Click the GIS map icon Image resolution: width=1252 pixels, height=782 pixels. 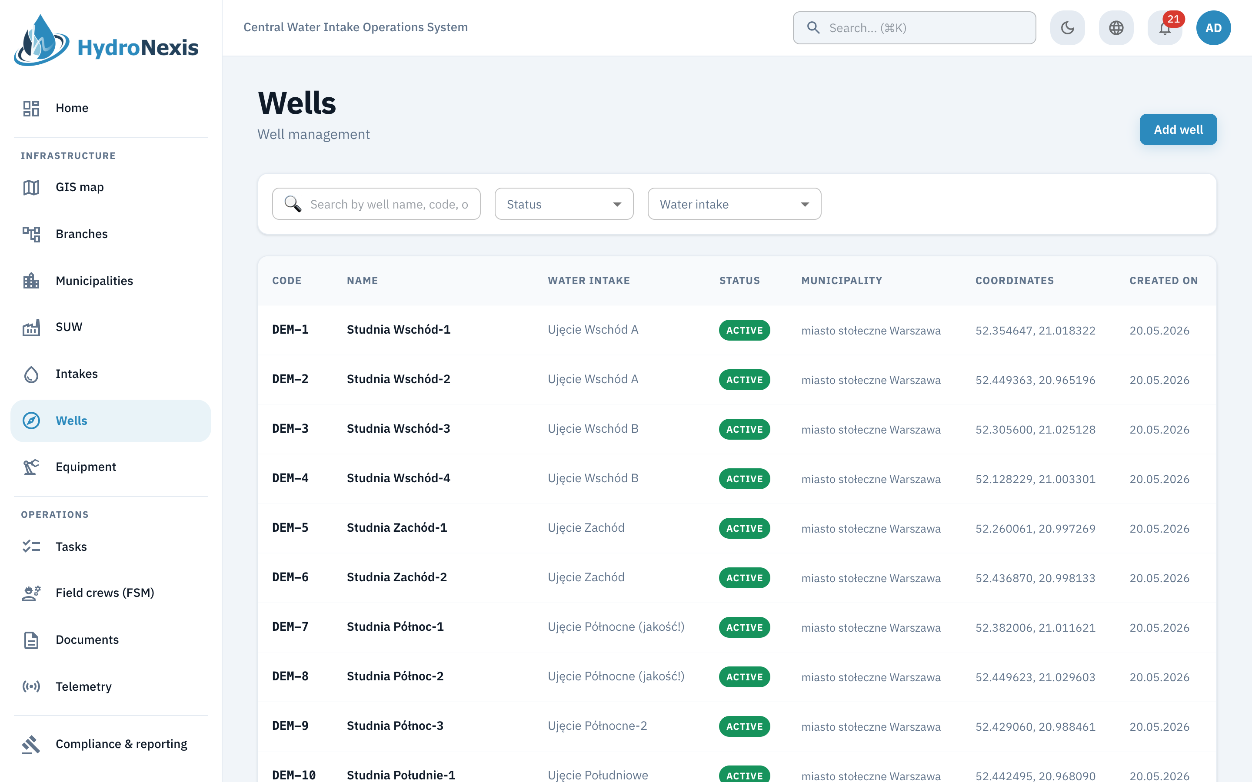point(31,187)
